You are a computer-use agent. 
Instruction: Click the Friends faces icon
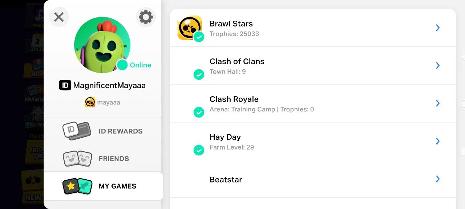[77, 159]
